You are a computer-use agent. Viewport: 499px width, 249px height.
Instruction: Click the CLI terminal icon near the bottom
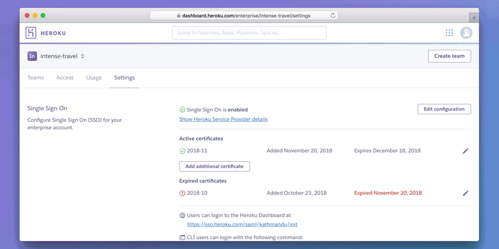[182, 237]
